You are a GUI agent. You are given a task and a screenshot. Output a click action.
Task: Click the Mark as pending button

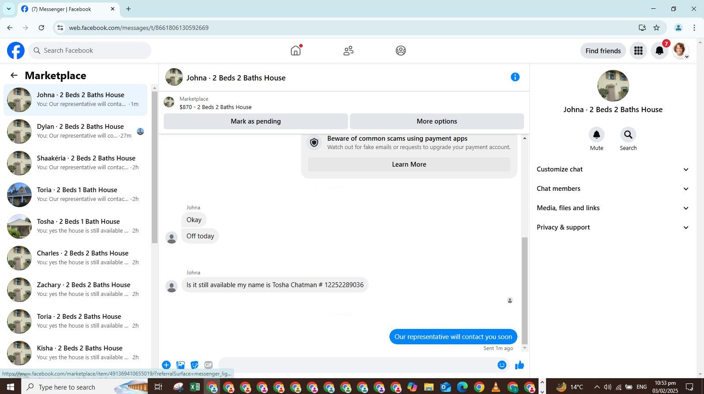256,121
